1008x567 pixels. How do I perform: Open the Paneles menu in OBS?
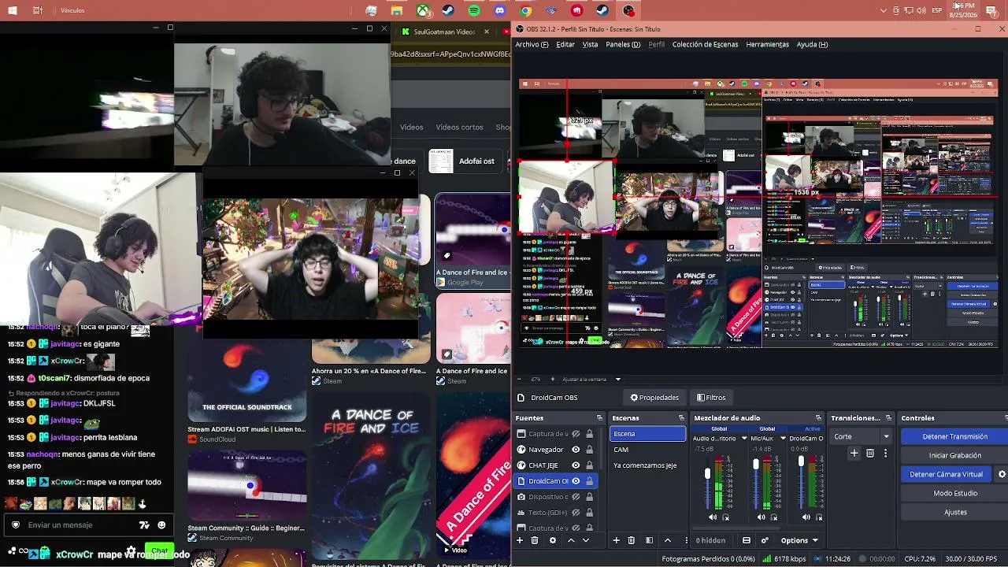623,45
